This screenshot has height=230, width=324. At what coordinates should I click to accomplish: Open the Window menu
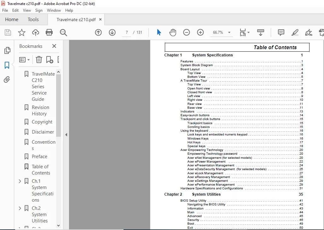pos(54,10)
